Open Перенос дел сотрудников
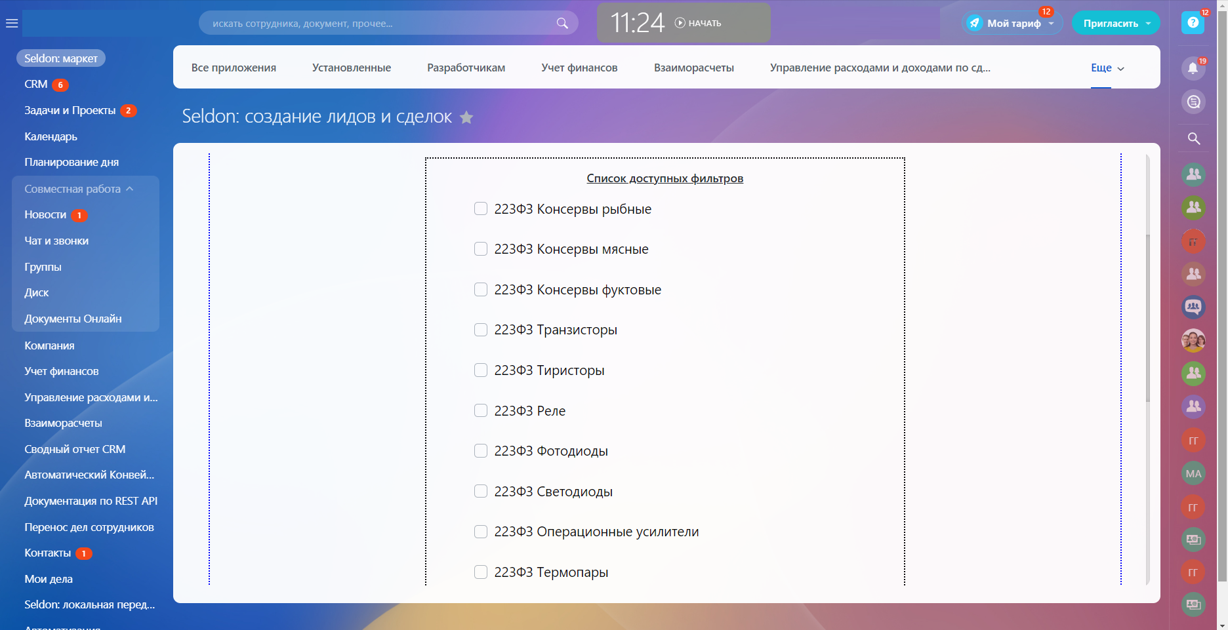The width and height of the screenshot is (1228, 630). (x=89, y=527)
